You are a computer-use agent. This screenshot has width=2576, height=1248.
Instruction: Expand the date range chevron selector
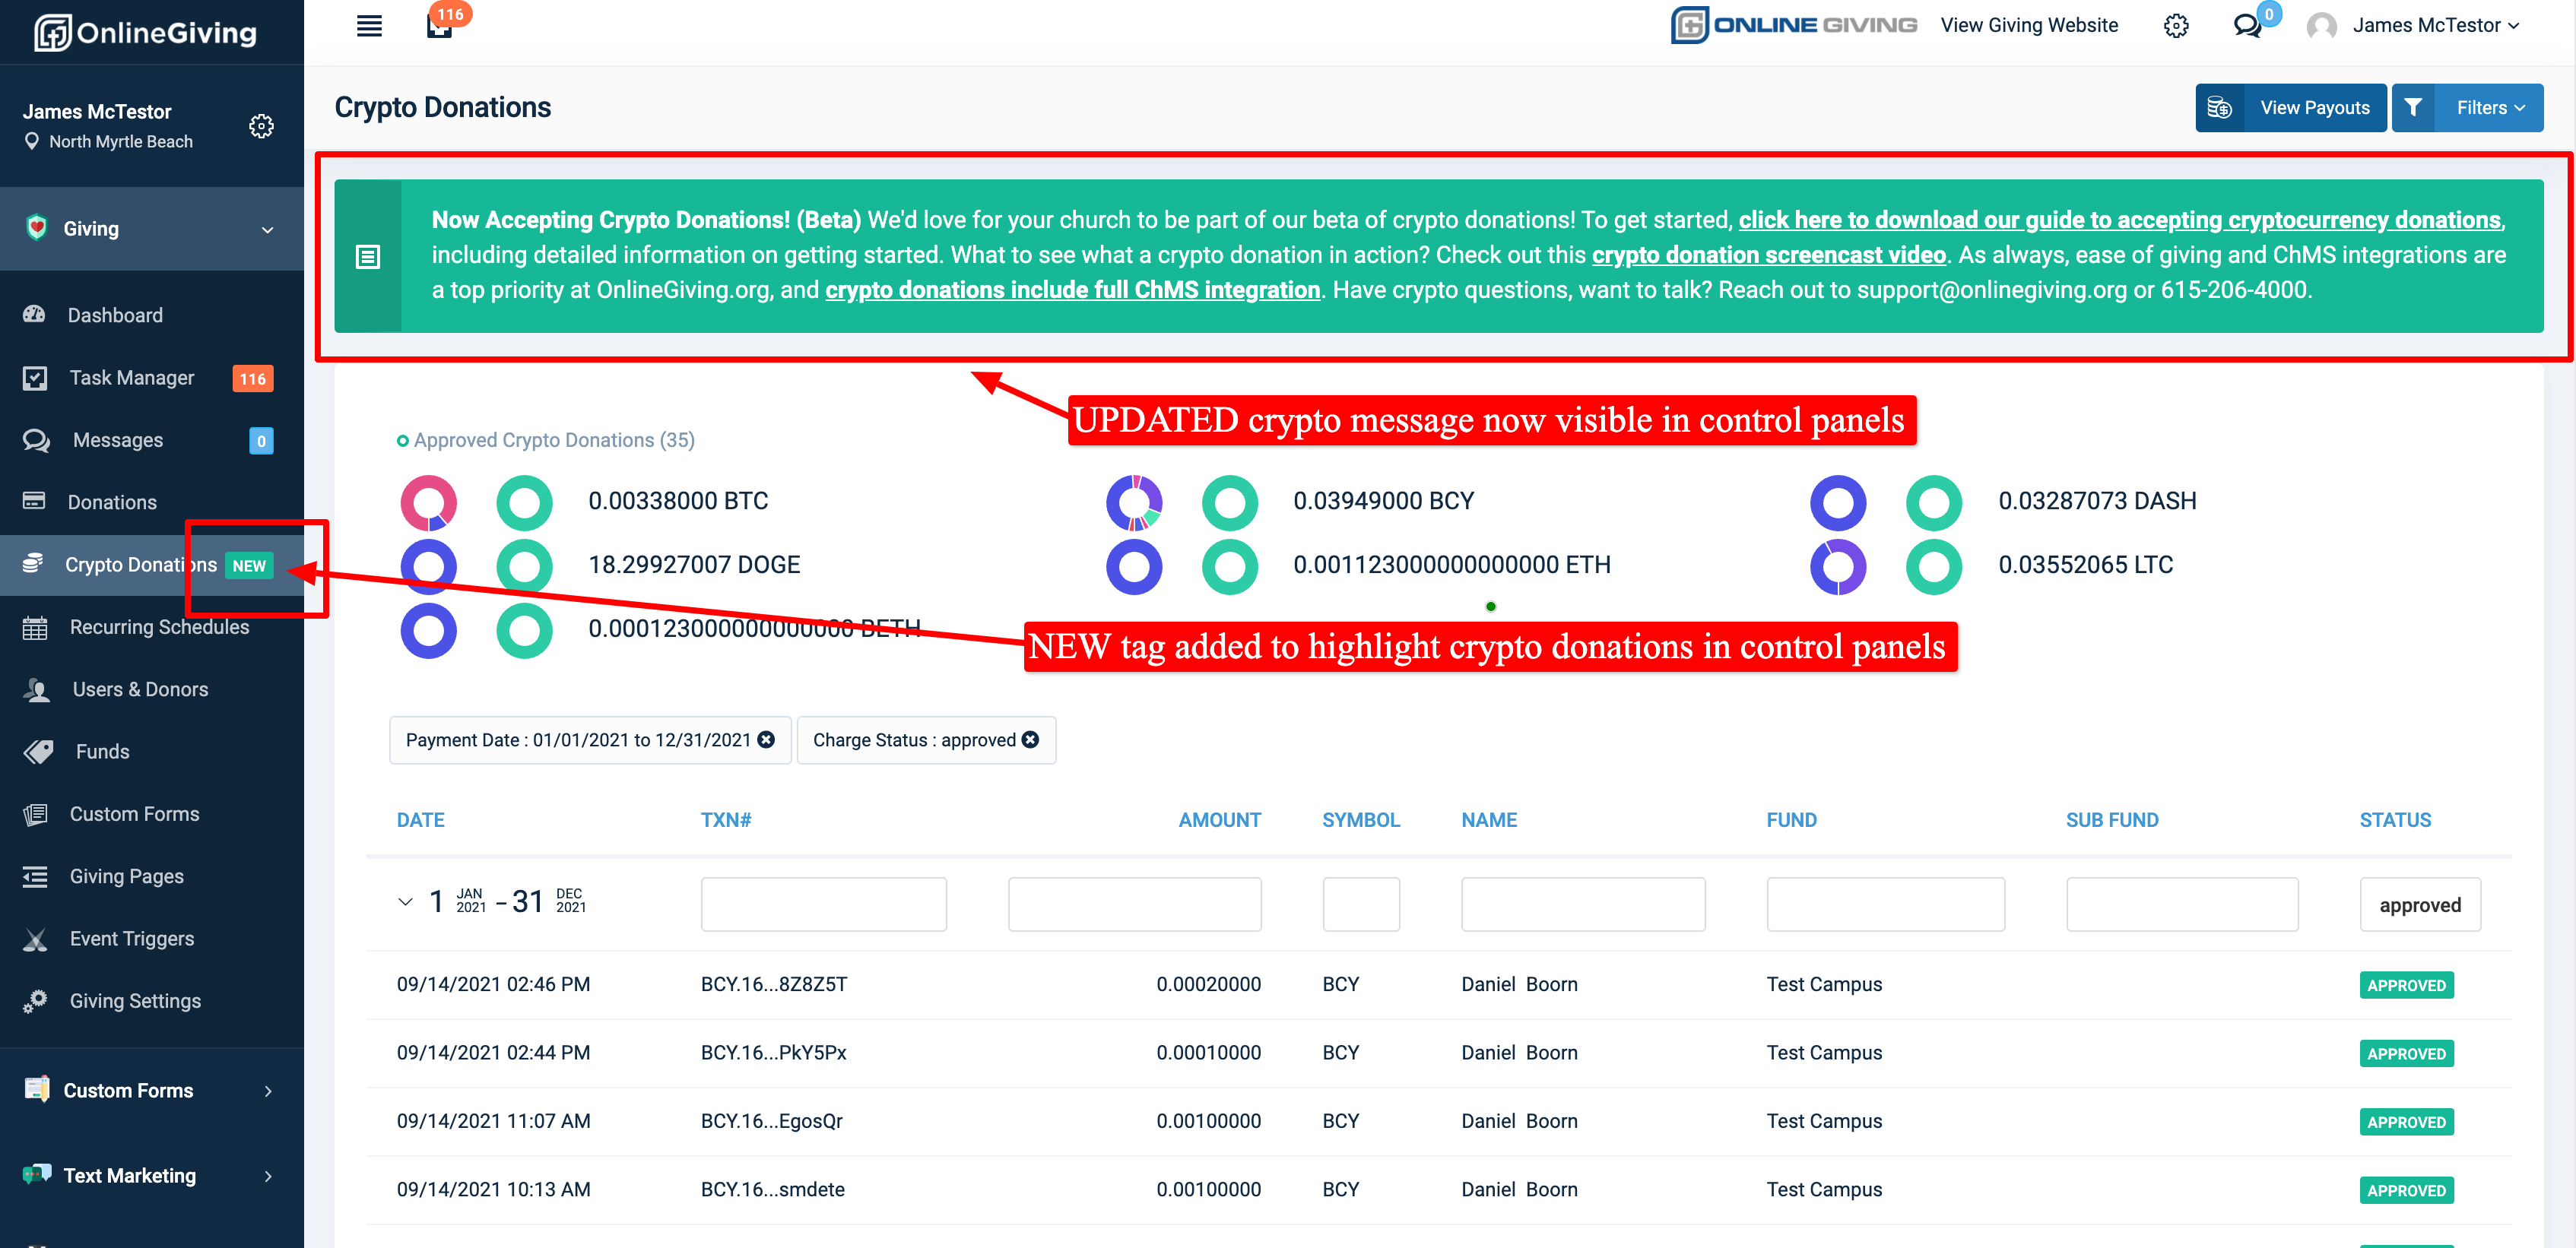point(405,902)
